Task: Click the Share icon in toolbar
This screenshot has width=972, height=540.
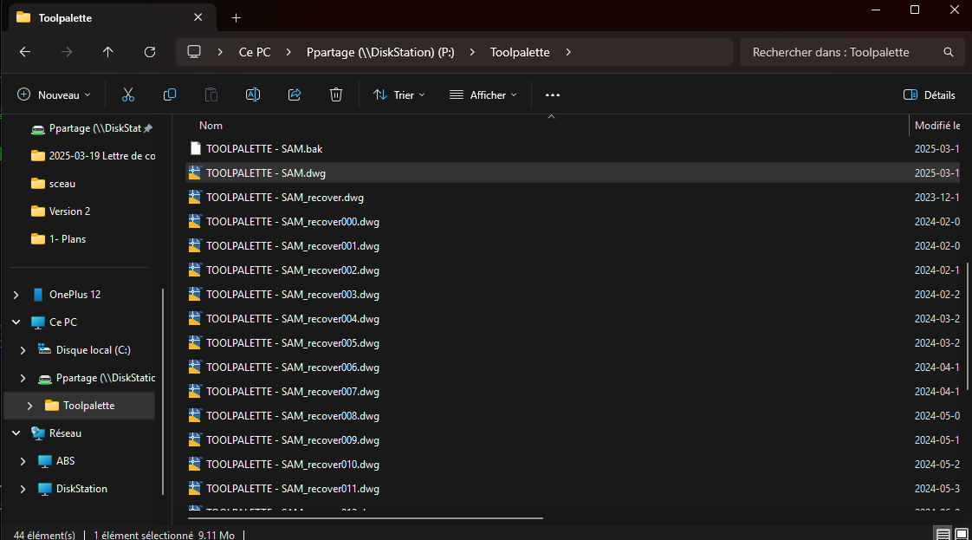Action: 295,94
